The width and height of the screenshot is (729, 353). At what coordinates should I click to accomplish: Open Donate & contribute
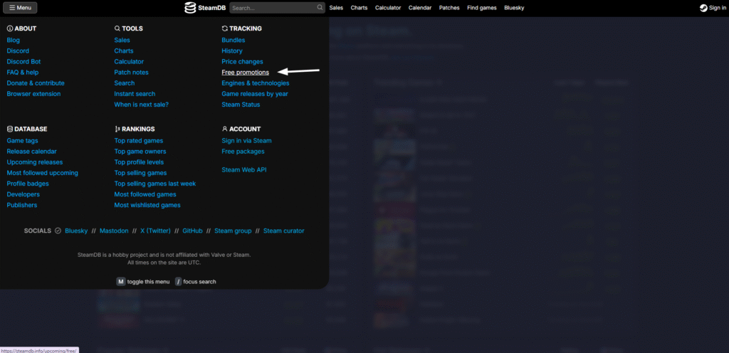36,83
